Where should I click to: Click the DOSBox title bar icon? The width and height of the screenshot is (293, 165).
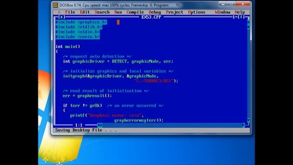[55, 5]
